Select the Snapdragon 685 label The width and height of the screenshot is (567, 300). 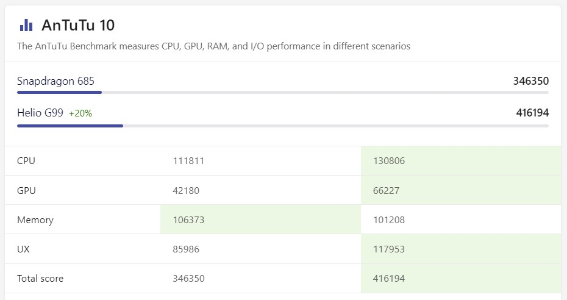click(x=55, y=81)
